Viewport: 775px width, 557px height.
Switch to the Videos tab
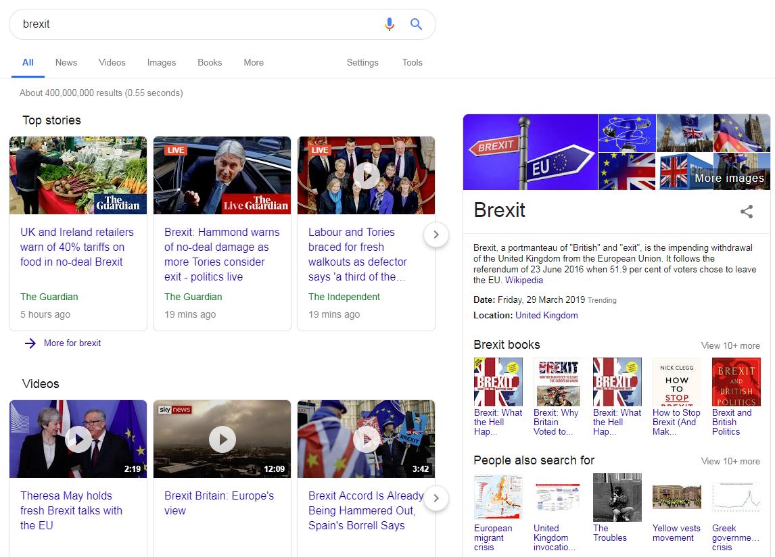click(x=112, y=62)
